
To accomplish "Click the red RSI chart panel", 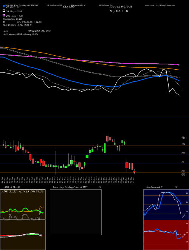I will tap(166, 235).
